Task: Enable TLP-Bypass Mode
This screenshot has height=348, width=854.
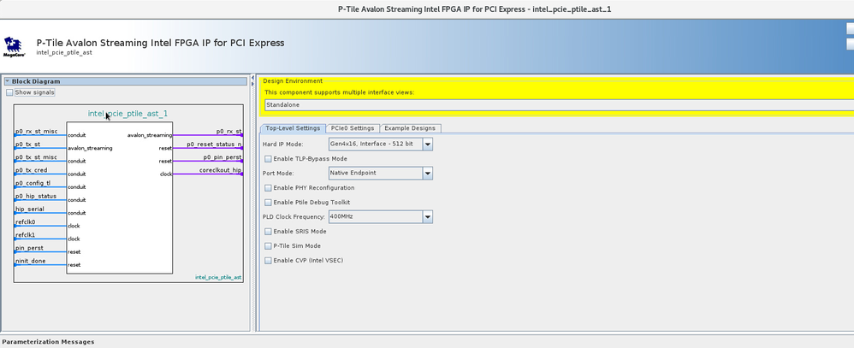Action: click(268, 158)
